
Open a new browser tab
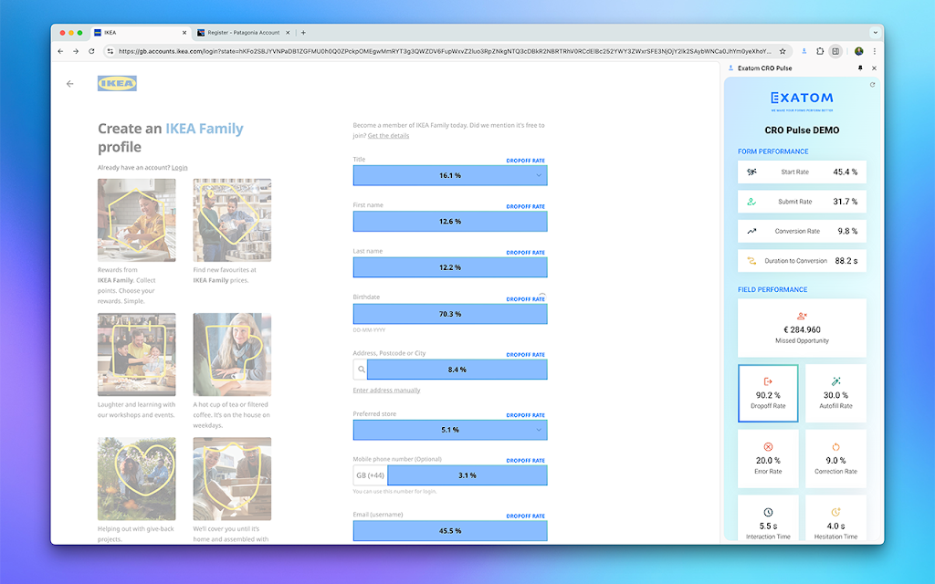point(303,33)
